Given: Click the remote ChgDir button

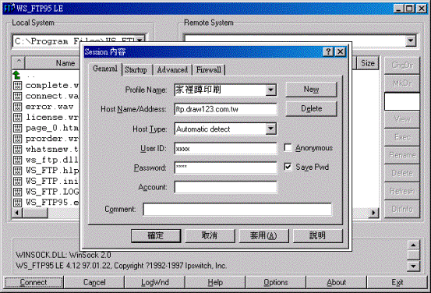Looking at the screenshot, I should pyautogui.click(x=402, y=65).
